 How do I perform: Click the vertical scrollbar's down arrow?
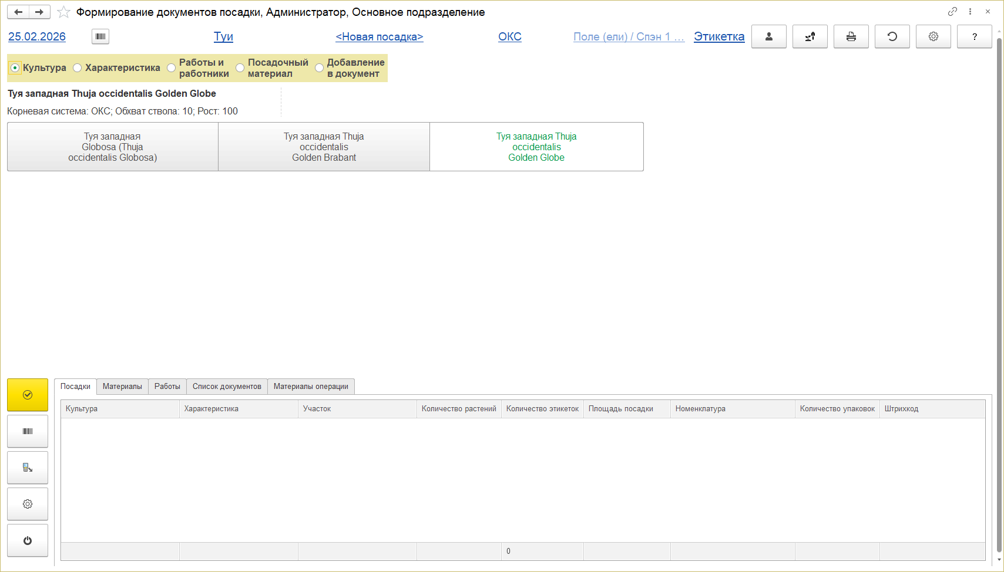pos(999,560)
